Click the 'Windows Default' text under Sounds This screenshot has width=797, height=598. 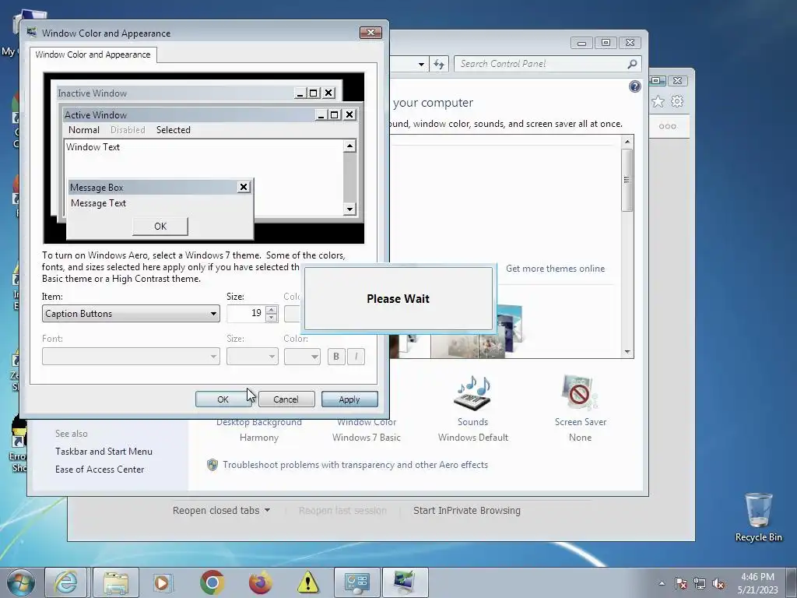473,438
